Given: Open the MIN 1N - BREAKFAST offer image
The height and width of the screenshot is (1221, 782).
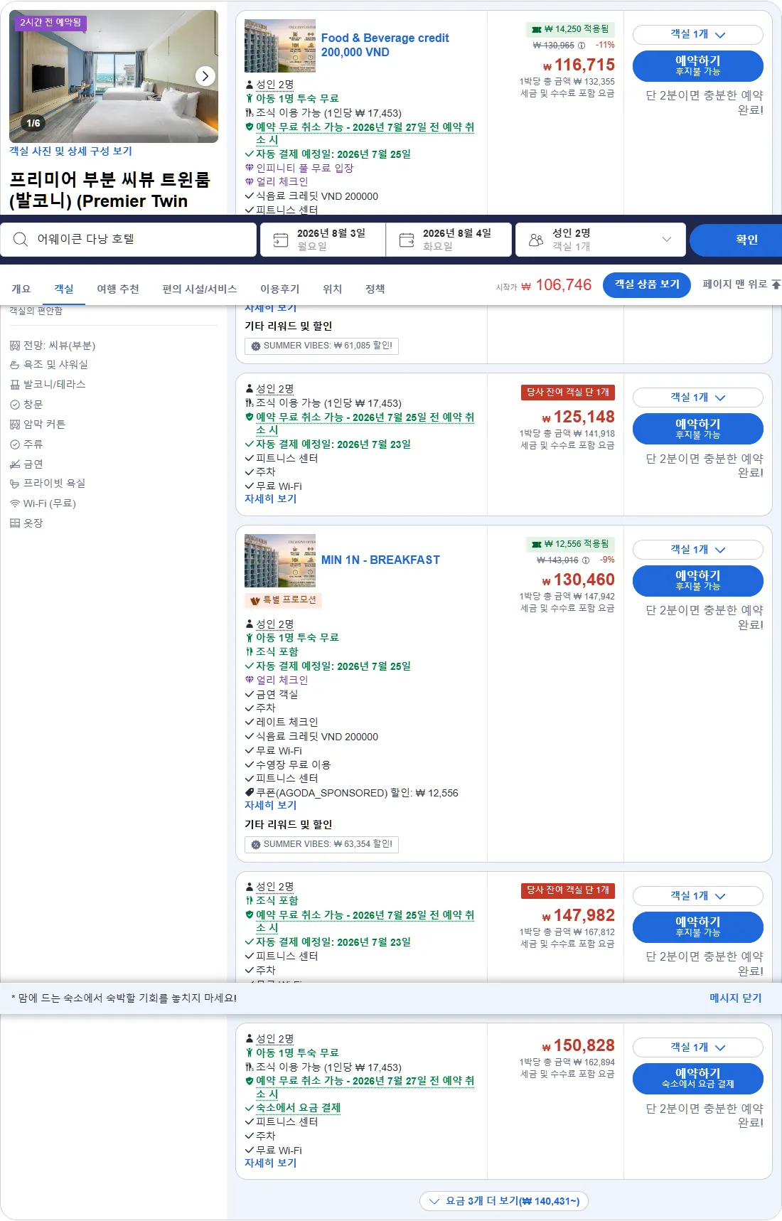Looking at the screenshot, I should point(280,560).
